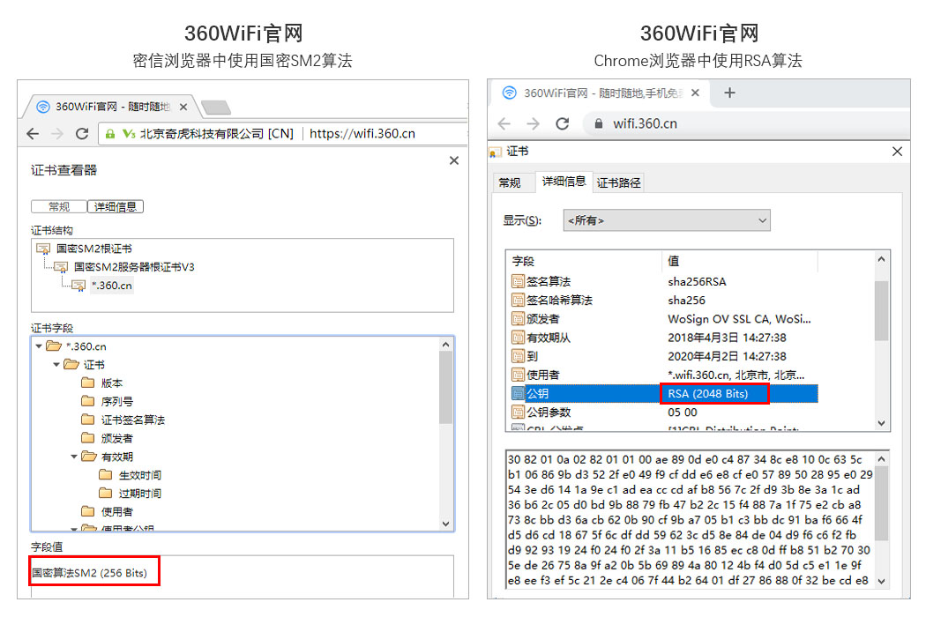Collapse the 有效期 folder node
The height and width of the screenshot is (617, 926).
point(74,457)
